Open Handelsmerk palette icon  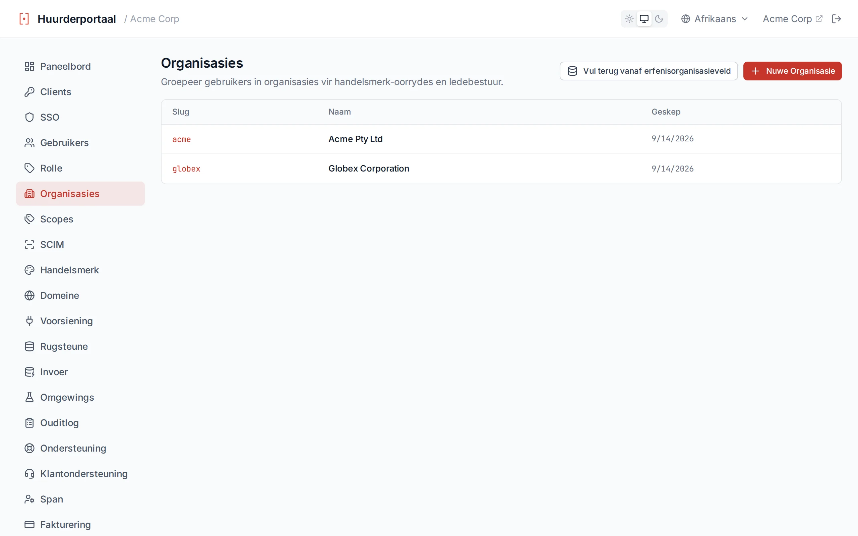pos(29,270)
